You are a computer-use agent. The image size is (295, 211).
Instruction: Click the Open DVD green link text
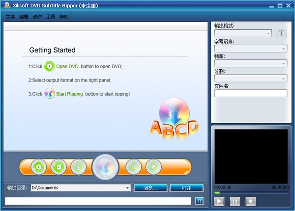67,66
